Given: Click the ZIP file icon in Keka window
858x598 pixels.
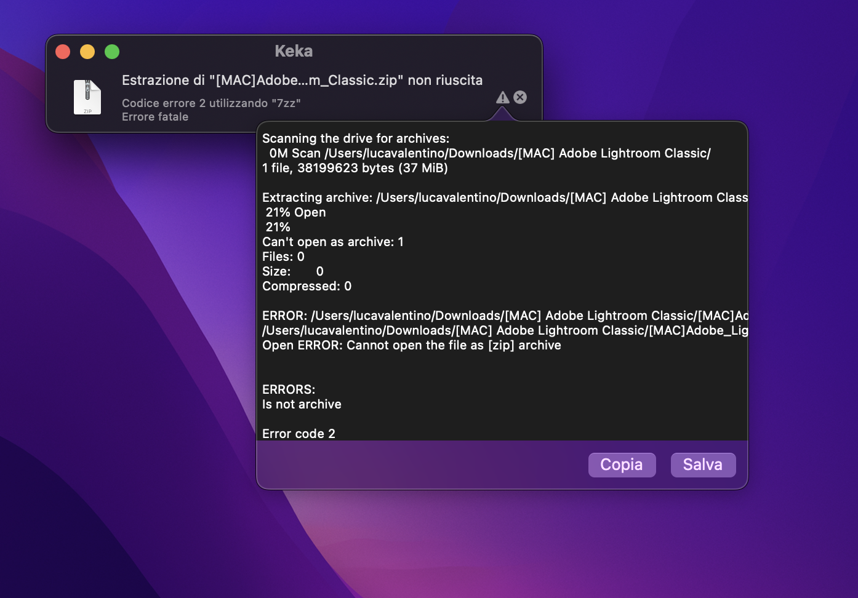Looking at the screenshot, I should [x=87, y=97].
